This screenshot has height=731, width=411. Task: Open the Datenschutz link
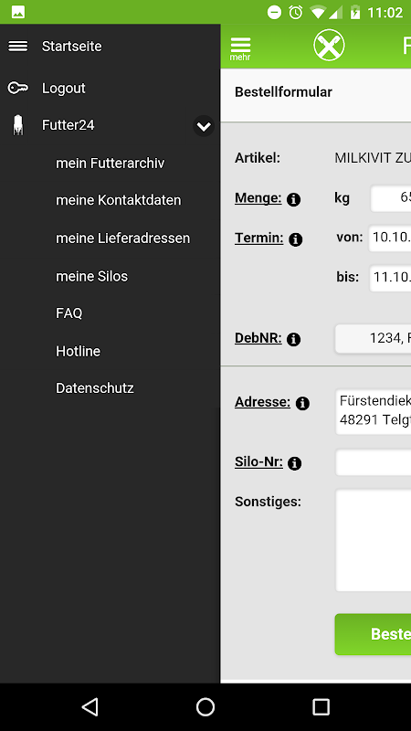pos(95,387)
